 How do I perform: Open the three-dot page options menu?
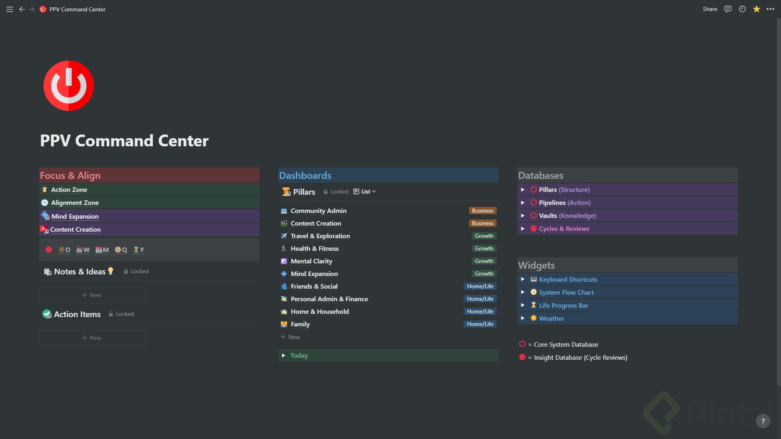coord(770,9)
